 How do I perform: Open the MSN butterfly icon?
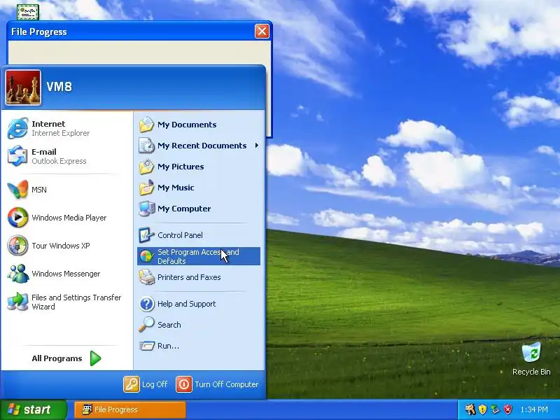click(17, 189)
